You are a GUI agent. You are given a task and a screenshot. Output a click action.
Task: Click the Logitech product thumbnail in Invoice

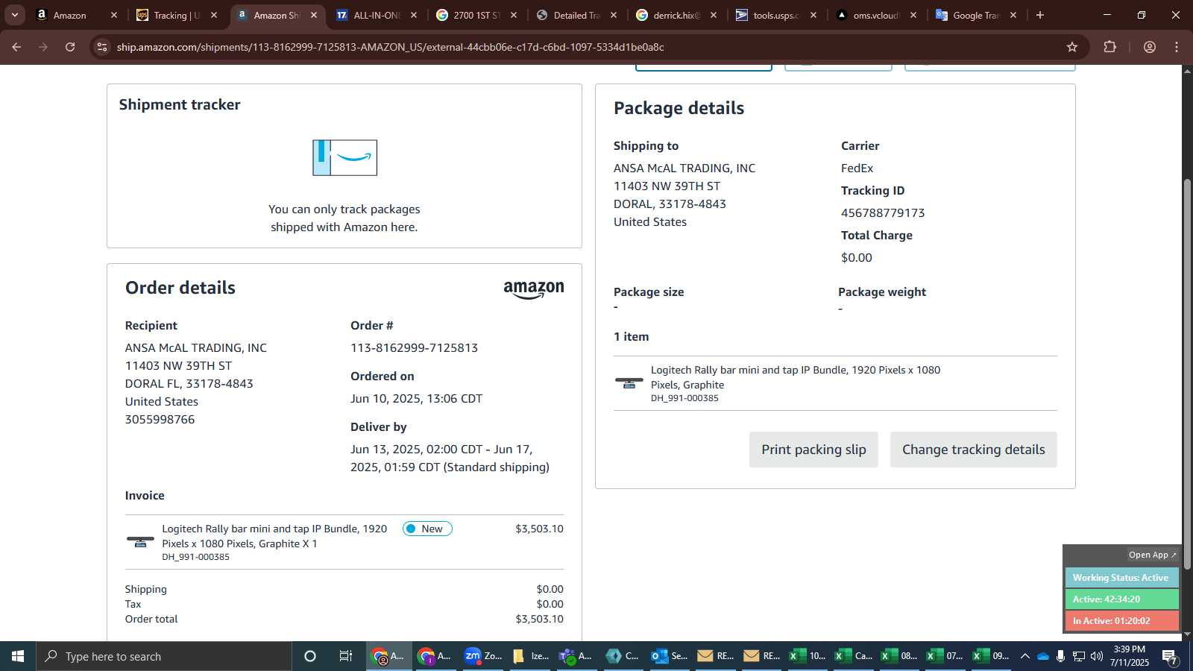pos(140,541)
